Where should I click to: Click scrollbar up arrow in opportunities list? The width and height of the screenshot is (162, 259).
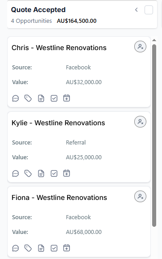[154, 40]
